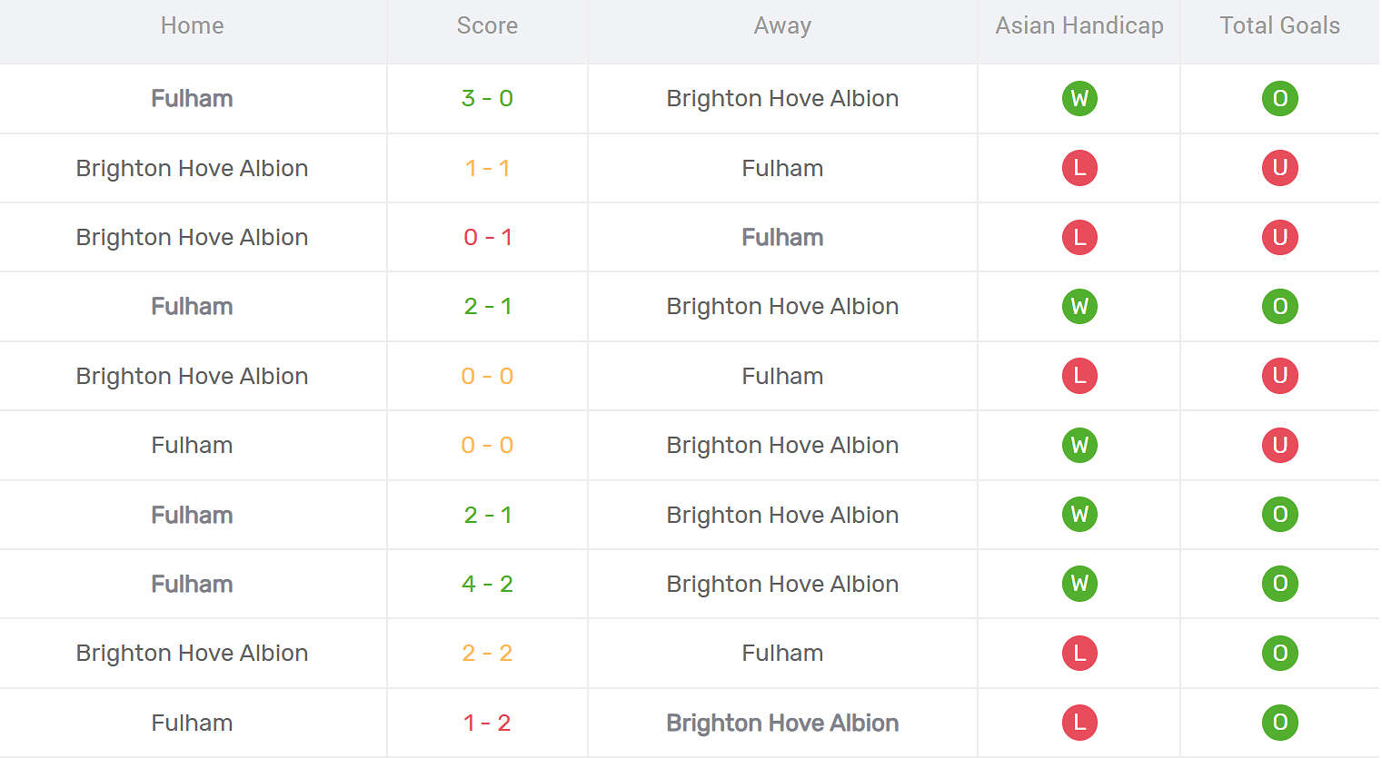Open the 3 - 0 score link
The width and height of the screenshot is (1382, 758).
(487, 98)
